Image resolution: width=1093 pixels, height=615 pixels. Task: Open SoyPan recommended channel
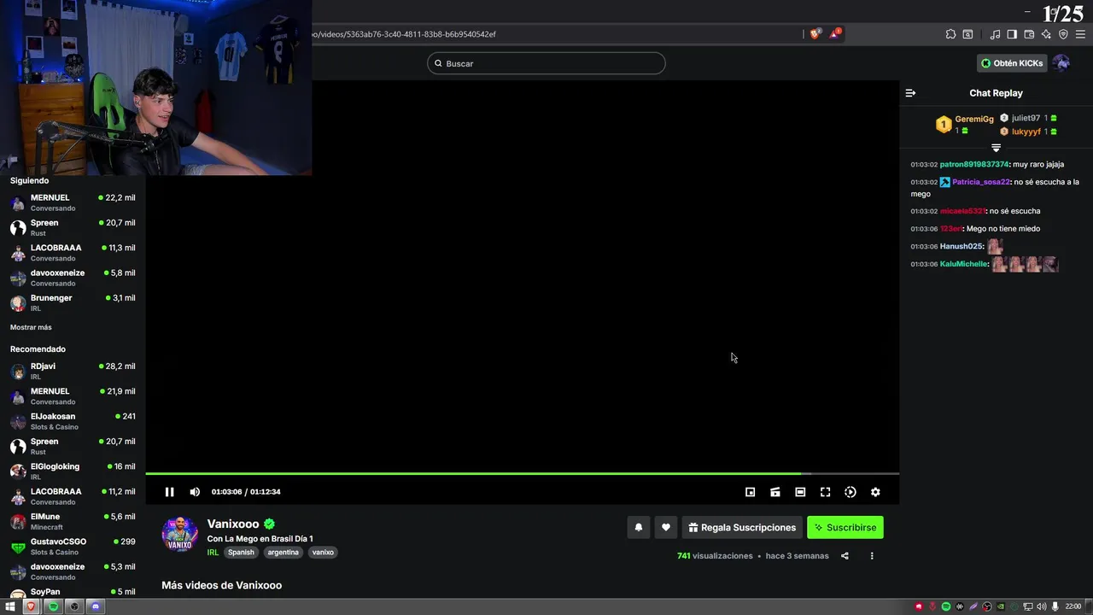73,592
